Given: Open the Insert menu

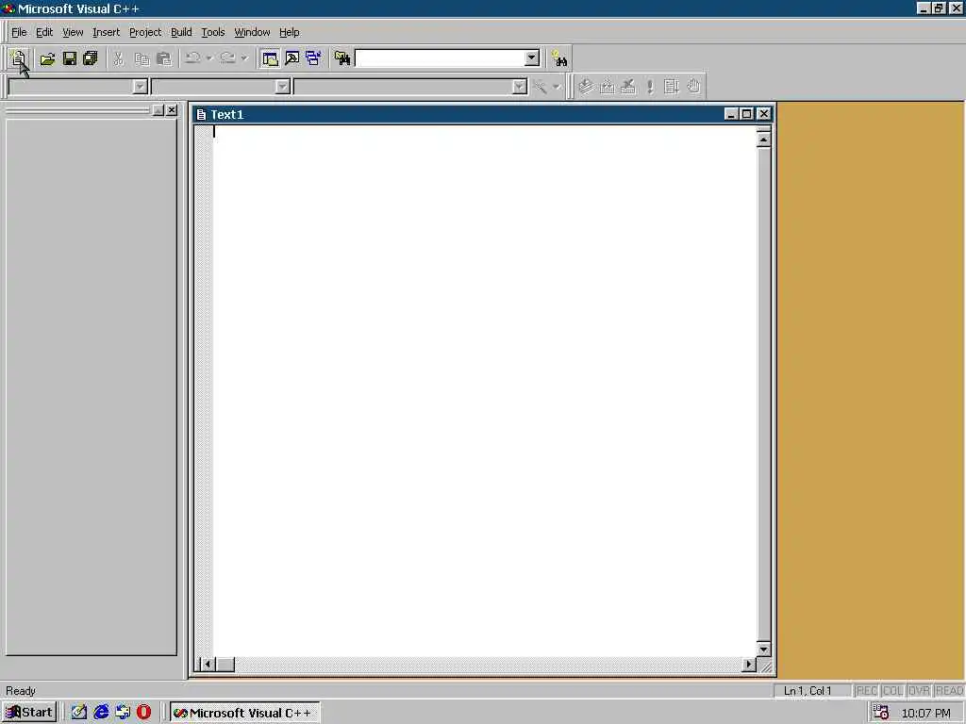Looking at the screenshot, I should (x=106, y=32).
